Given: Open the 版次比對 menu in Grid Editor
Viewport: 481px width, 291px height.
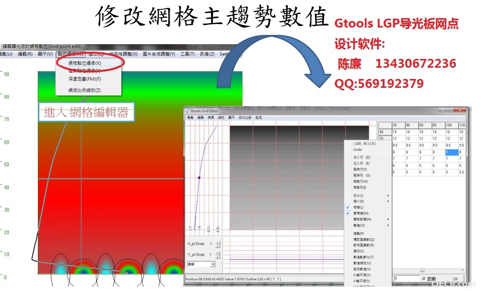Looking at the screenshot, I should pyautogui.click(x=245, y=117).
